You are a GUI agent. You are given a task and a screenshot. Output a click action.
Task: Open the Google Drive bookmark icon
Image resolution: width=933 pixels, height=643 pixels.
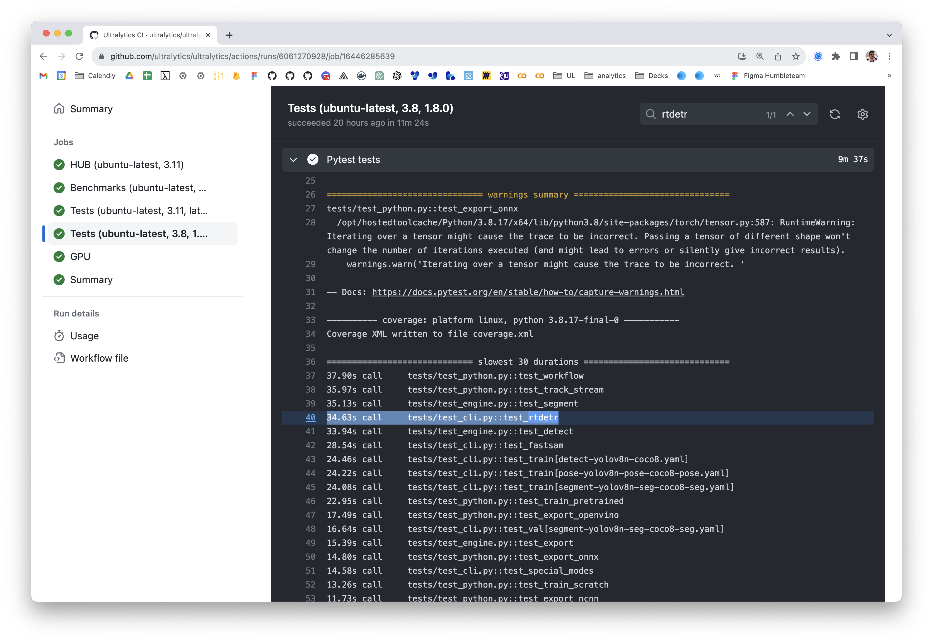[129, 76]
